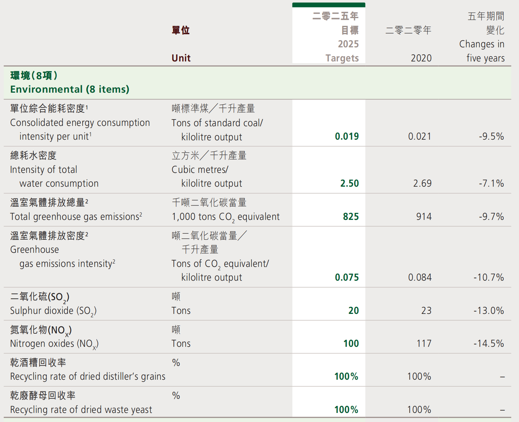Image resolution: width=519 pixels, height=422 pixels.
Task: Click 'gas emissions intensity' row label
Action: [67, 264]
